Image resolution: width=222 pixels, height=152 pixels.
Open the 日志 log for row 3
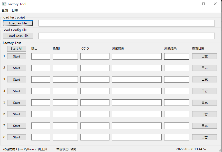[x=205, y=80]
